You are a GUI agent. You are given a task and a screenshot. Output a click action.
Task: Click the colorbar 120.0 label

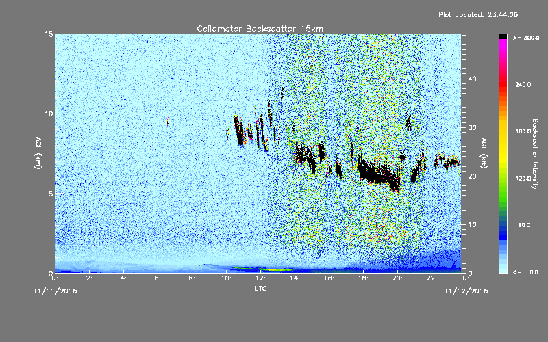tap(523, 179)
